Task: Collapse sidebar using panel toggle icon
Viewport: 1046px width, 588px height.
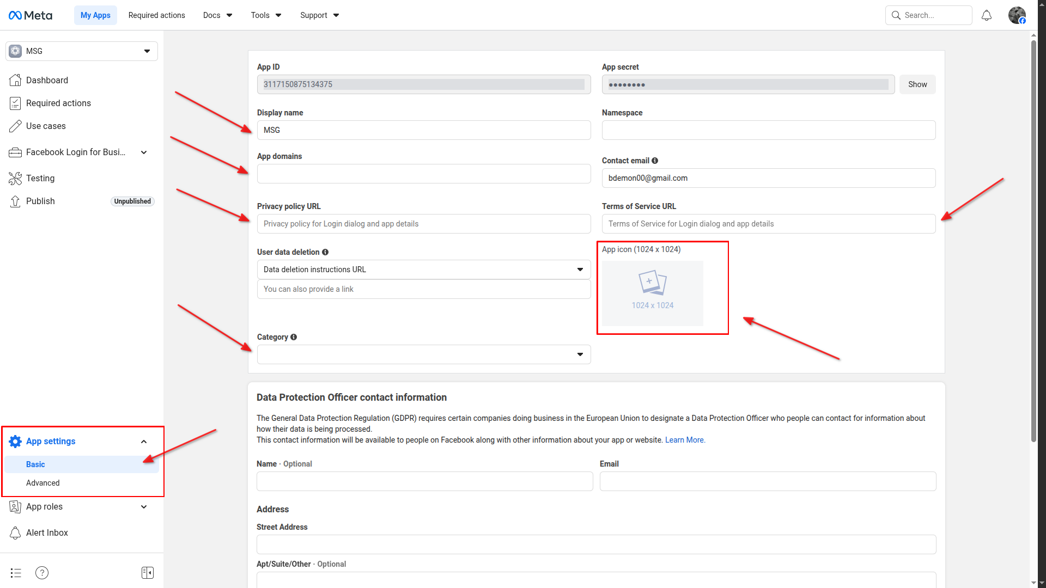Action: (x=147, y=573)
